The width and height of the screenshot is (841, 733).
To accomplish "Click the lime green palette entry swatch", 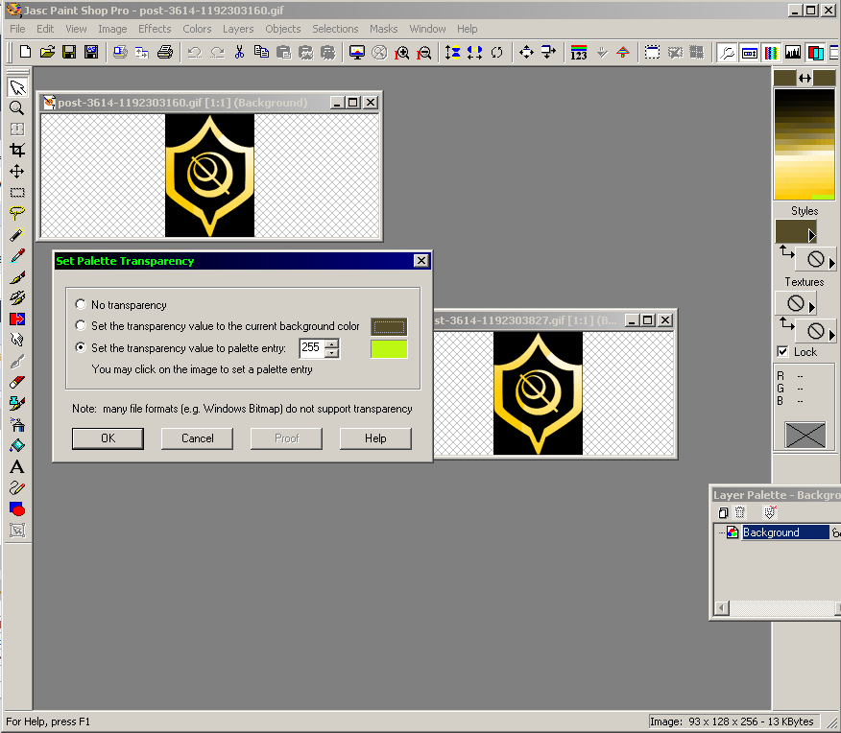I will click(x=389, y=349).
